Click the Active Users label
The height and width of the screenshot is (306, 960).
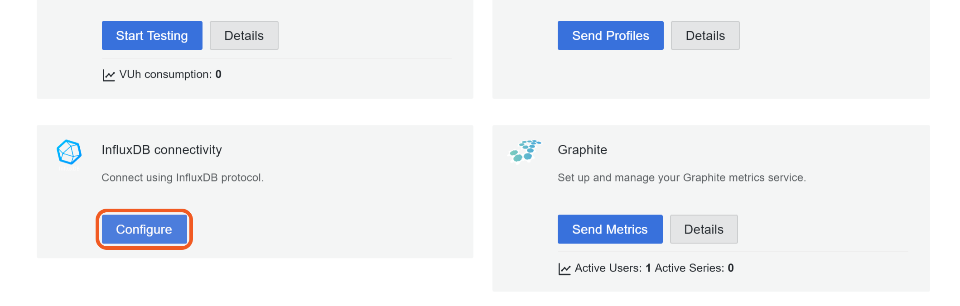[x=608, y=268]
